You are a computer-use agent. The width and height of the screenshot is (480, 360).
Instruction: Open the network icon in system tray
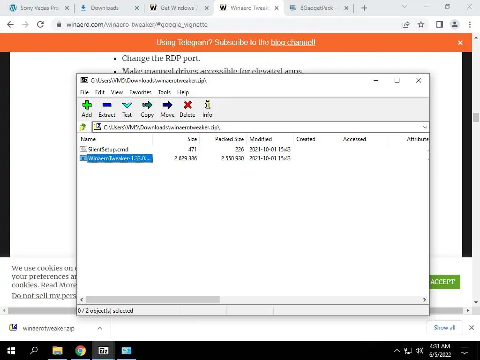408,351
